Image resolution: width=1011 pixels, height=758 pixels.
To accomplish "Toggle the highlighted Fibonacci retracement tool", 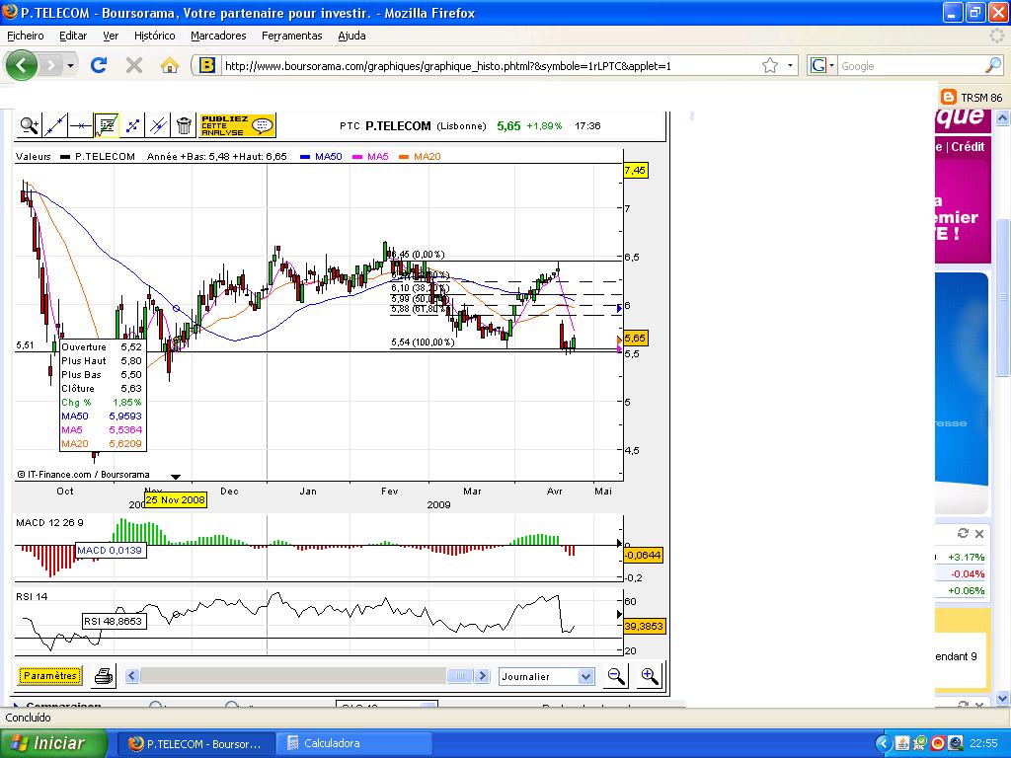I will [x=107, y=125].
